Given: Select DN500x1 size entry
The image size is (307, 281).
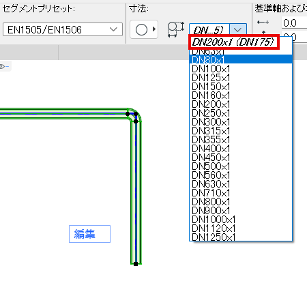Looking at the screenshot, I should (x=241, y=166).
